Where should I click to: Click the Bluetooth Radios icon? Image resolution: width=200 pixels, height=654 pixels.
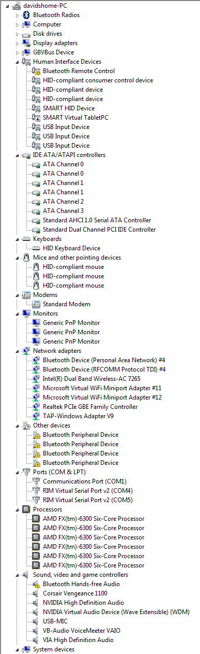pyautogui.click(x=26, y=15)
